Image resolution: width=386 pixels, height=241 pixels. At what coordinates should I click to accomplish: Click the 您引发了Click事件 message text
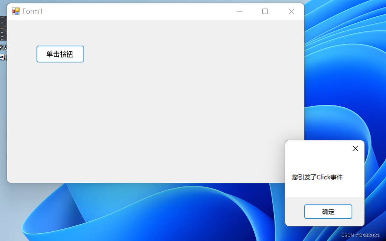click(x=317, y=177)
